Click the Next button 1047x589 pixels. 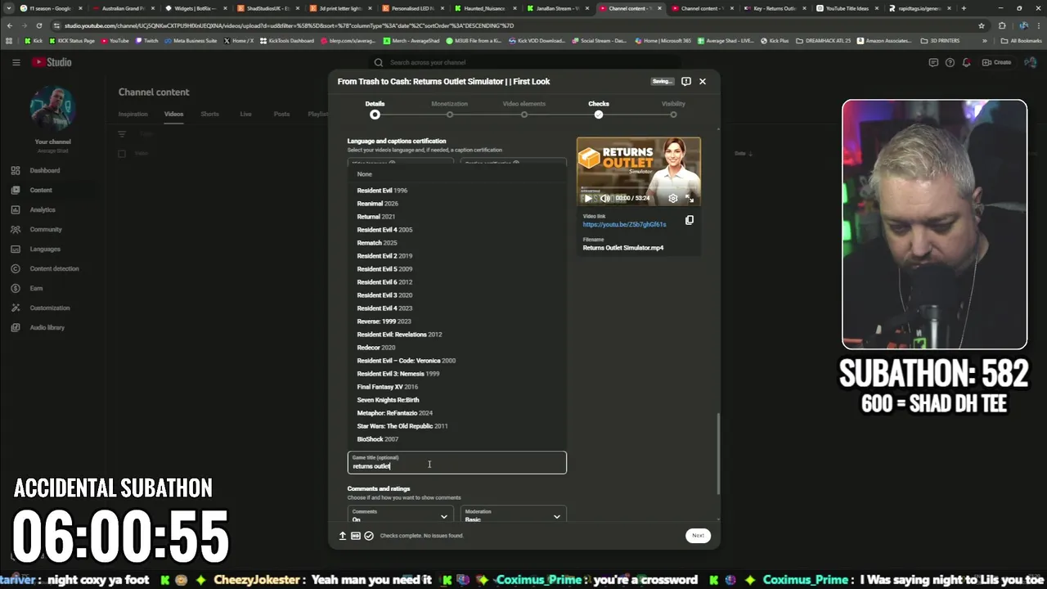tap(698, 536)
